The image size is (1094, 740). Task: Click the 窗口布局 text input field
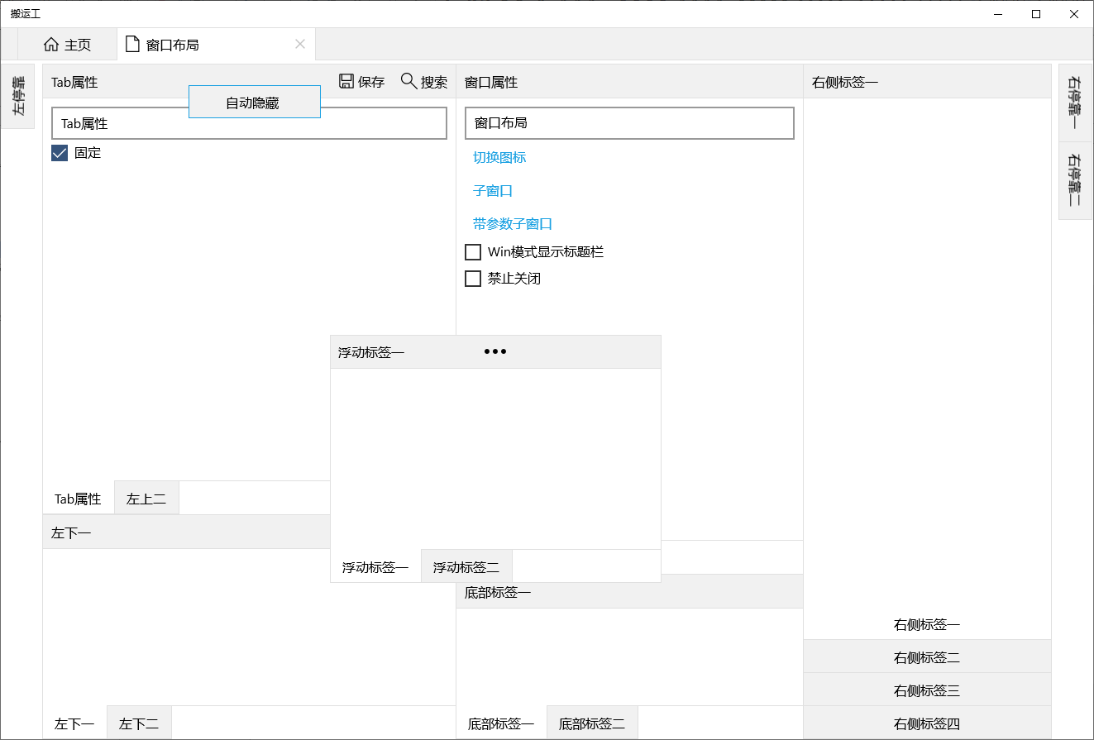pyautogui.click(x=629, y=123)
